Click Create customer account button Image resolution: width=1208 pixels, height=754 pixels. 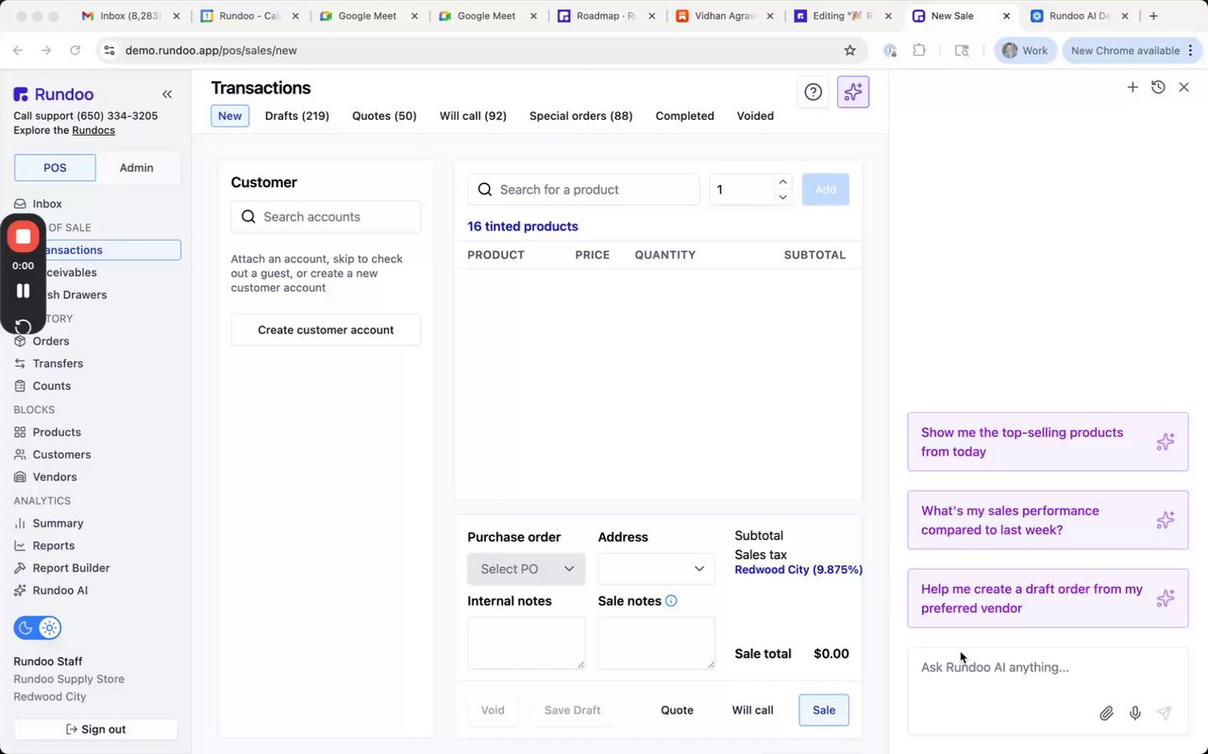[x=326, y=330]
